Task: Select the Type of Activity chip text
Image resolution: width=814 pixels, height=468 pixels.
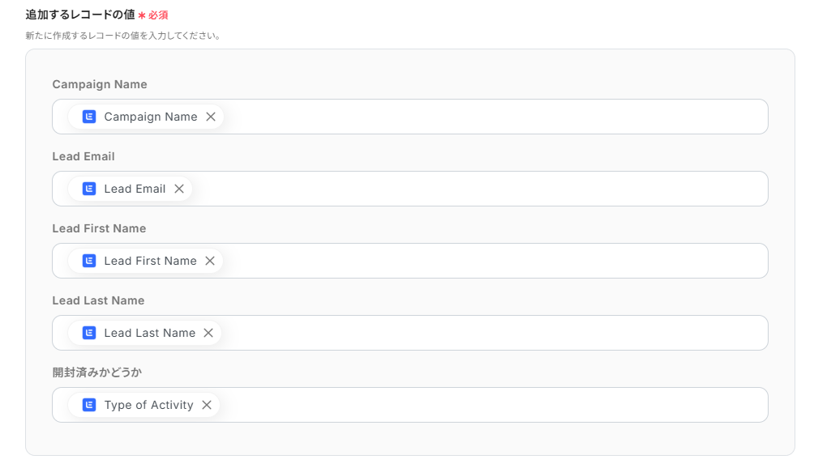Action: (148, 405)
